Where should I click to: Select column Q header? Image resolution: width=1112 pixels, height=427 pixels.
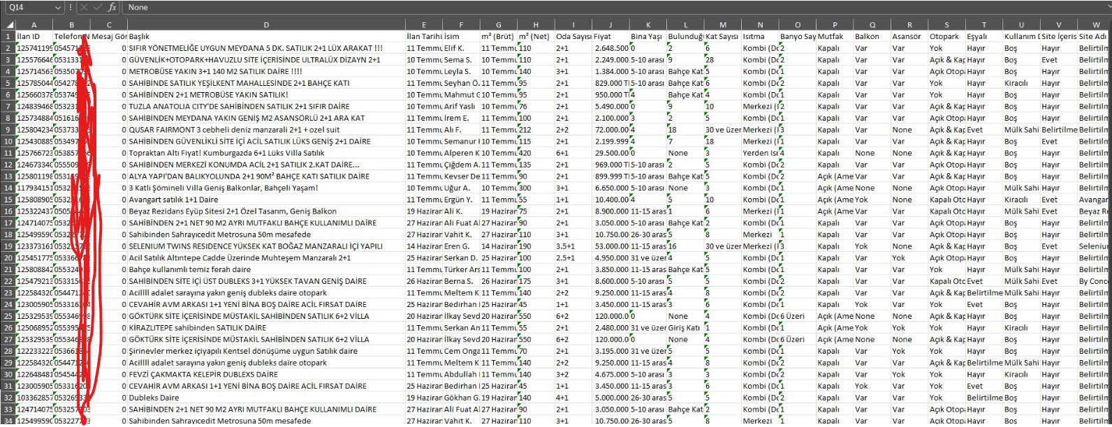pos(872,25)
